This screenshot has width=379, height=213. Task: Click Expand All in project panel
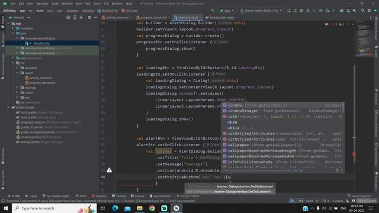tap(75, 17)
